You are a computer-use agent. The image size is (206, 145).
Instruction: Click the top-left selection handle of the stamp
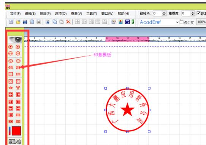tap(106, 88)
